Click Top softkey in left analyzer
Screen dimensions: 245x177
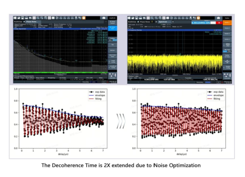[x=112, y=45]
